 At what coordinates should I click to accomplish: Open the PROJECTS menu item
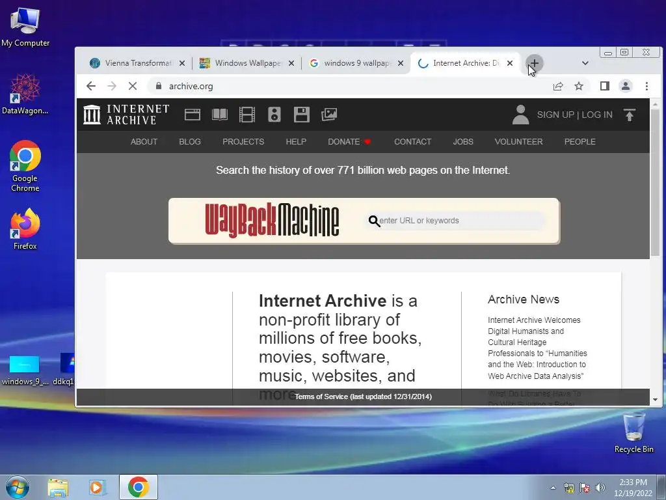pos(243,142)
